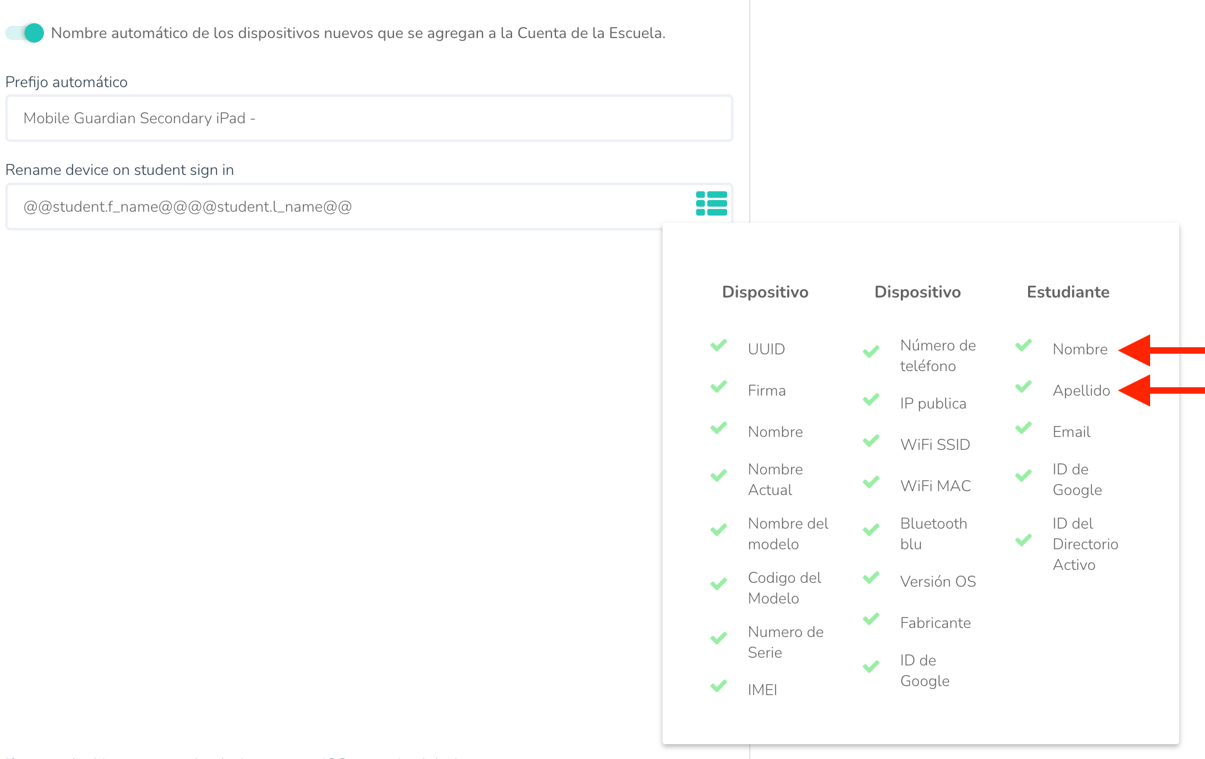
Task: Click the checkmark next to Fabricante
Action: pyautogui.click(x=871, y=619)
